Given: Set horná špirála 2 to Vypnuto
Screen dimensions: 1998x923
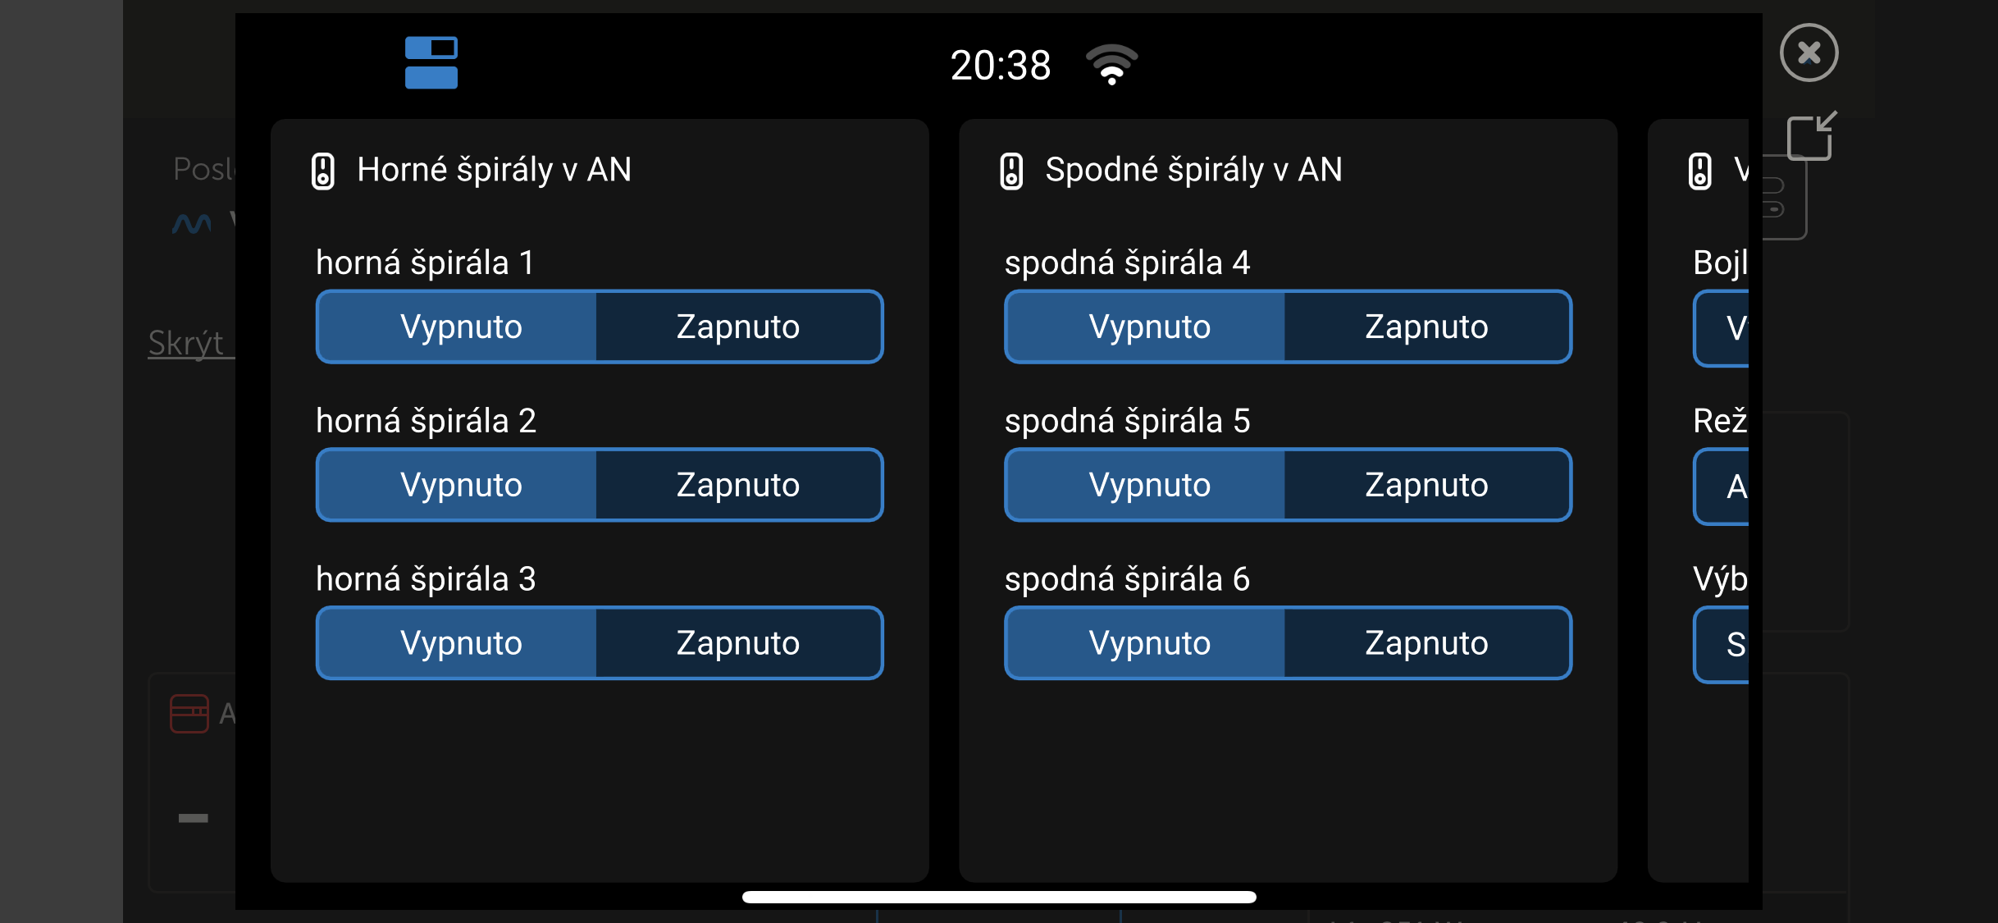Looking at the screenshot, I should tap(460, 485).
